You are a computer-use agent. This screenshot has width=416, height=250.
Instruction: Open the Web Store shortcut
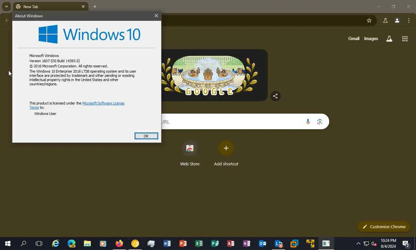tap(190, 154)
